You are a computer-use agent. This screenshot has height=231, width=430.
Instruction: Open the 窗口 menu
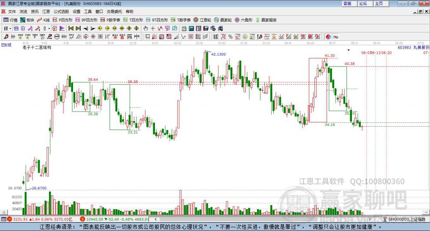click(99, 11)
